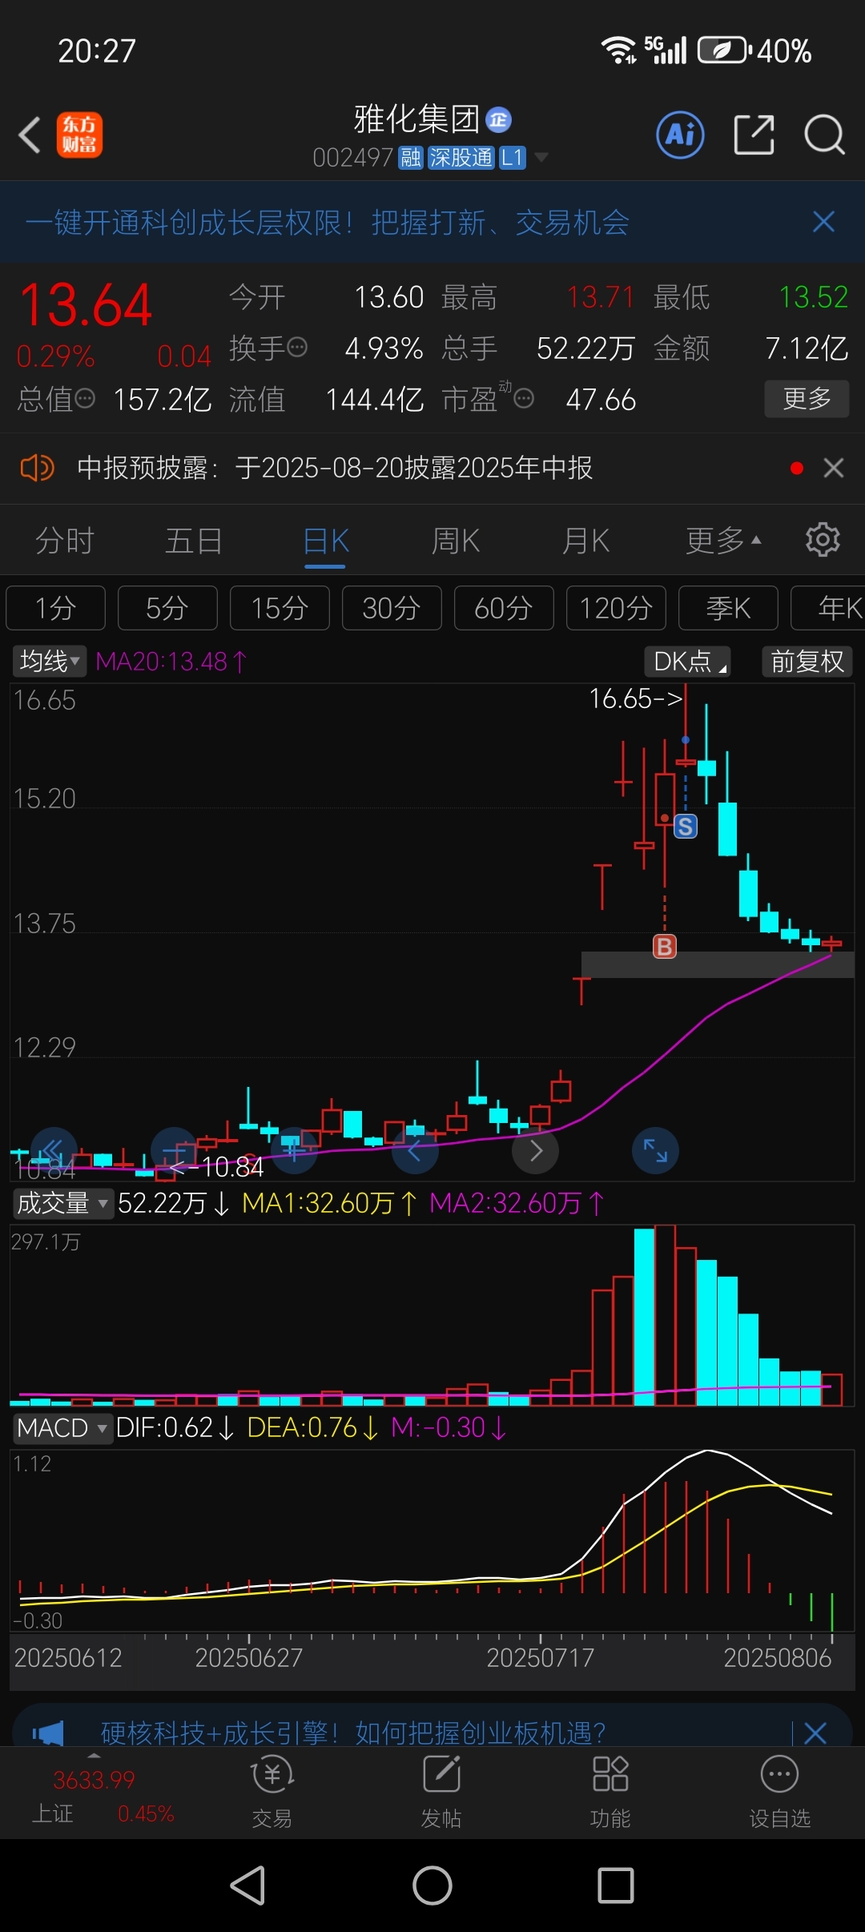Tap the 换手 info icon
Image resolution: width=865 pixels, height=1932 pixels.
(x=296, y=348)
